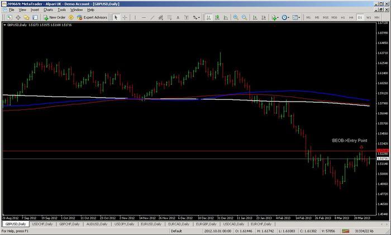Switch to the EURUSD,Daily chart tab
Viewport: 391px width, 235px height.
tap(151, 224)
